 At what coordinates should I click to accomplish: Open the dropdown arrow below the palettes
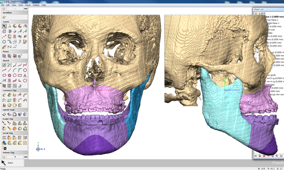(15, 157)
